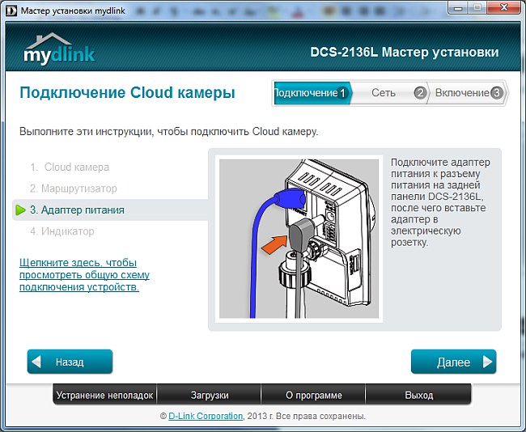Click step number 1 circle for Подключение
Image resolution: width=526 pixels, height=432 pixels.
coord(342,93)
